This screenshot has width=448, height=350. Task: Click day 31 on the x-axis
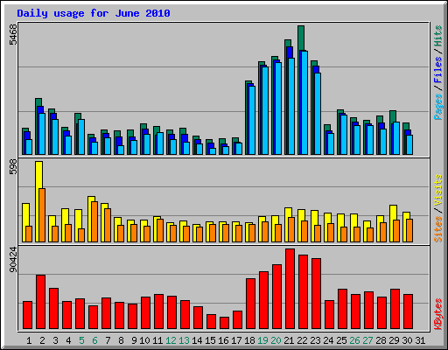pyautogui.click(x=420, y=340)
